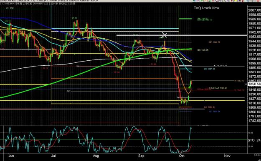261x161 pixels.
Task: Click the Jun label on the time axis
Action: pyautogui.click(x=11, y=156)
